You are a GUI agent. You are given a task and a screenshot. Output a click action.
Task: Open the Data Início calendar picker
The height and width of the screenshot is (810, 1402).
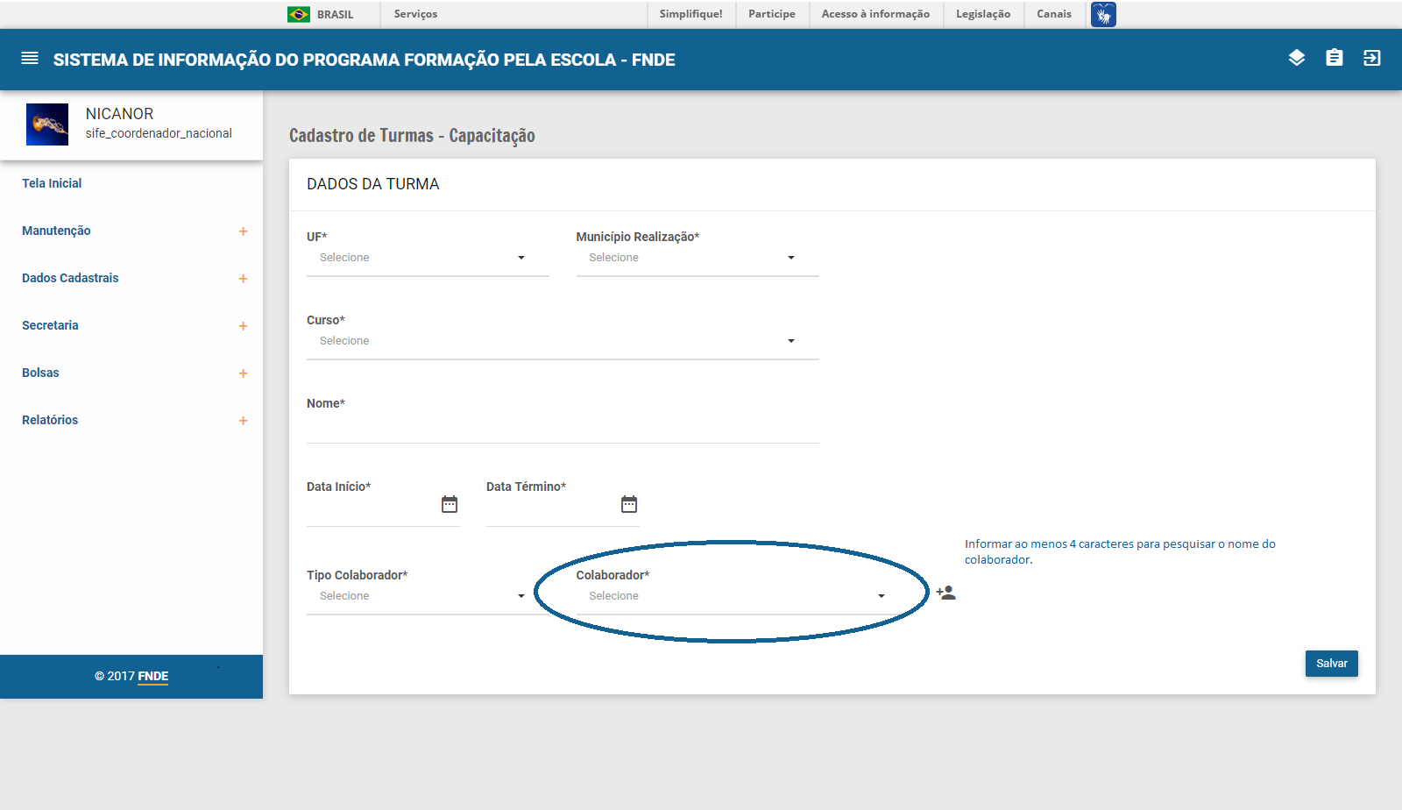click(x=450, y=504)
